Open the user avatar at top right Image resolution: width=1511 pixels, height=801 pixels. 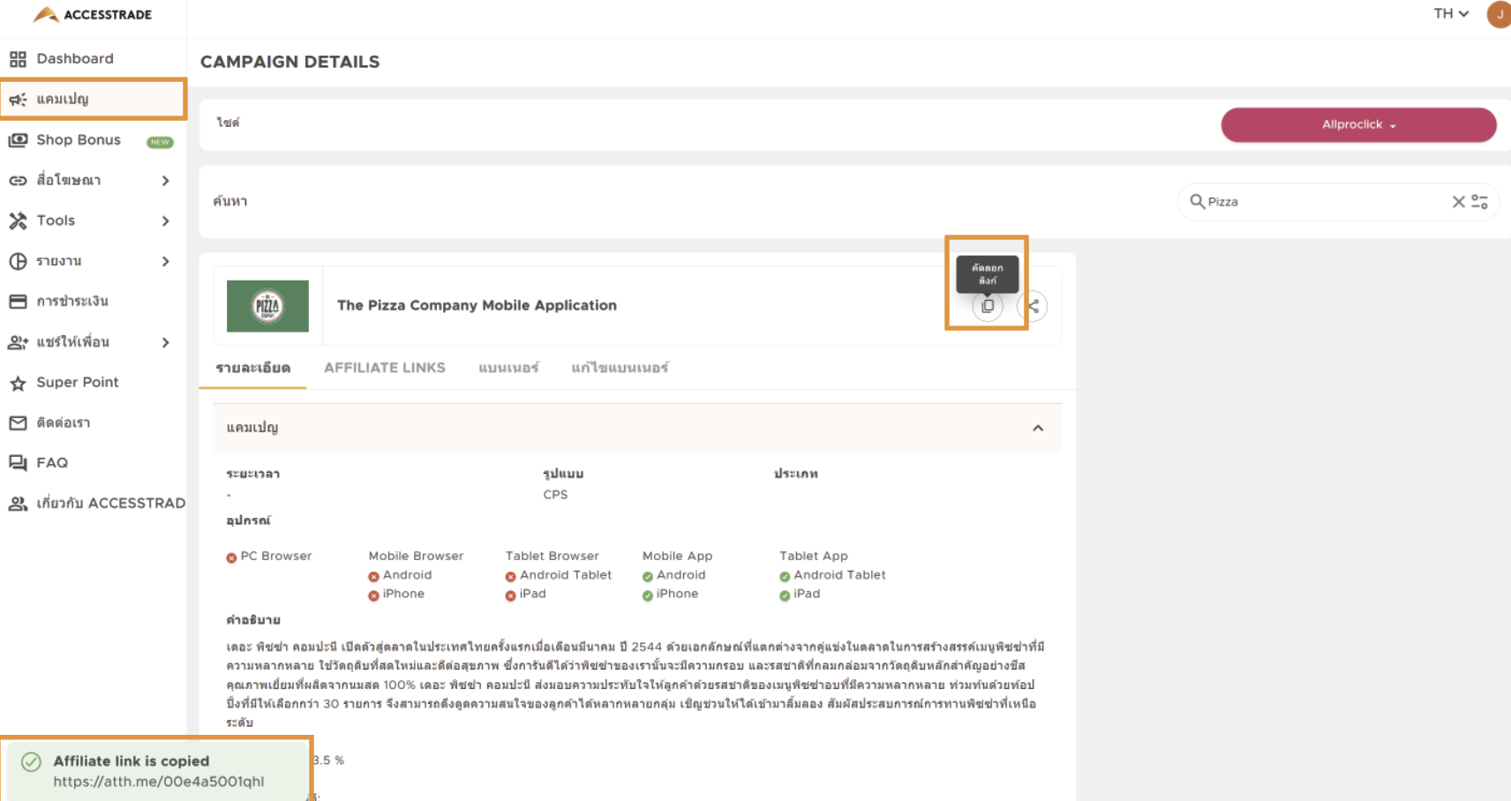click(1499, 14)
